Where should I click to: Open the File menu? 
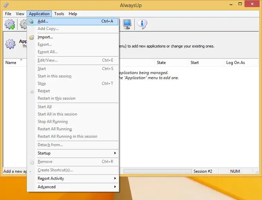point(8,14)
